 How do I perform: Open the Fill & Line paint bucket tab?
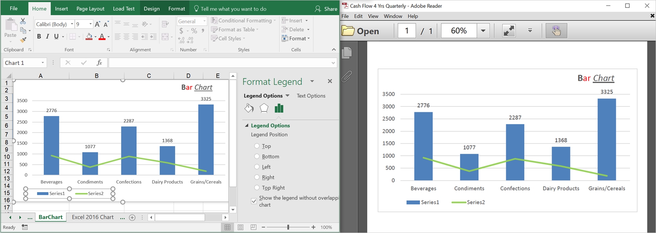[249, 108]
